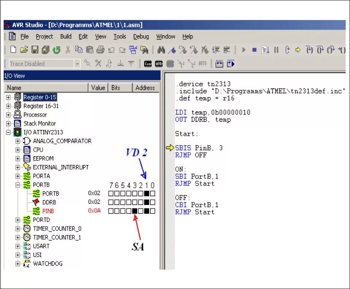Click the Value column header
Screen dimensions: 350x289
pos(98,88)
